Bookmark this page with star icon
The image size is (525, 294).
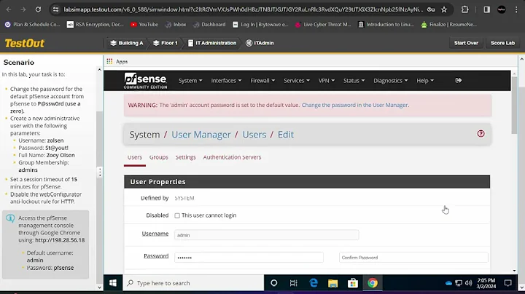[x=444, y=9]
